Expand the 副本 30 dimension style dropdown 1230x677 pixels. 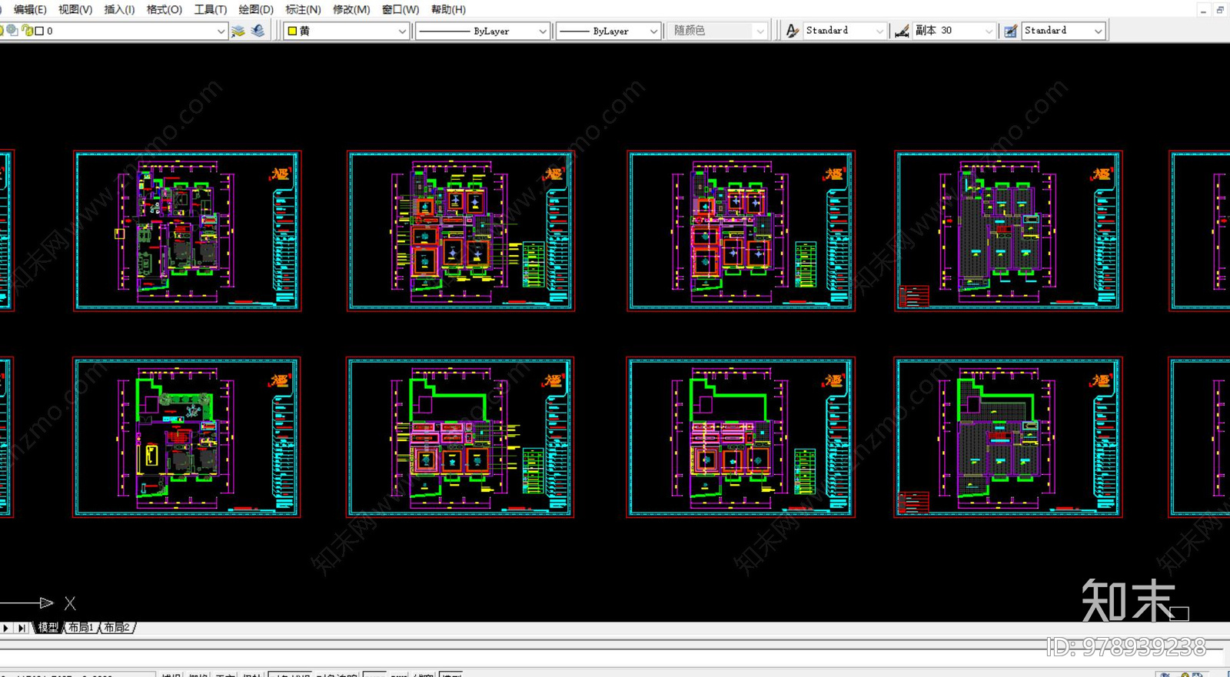989,31
